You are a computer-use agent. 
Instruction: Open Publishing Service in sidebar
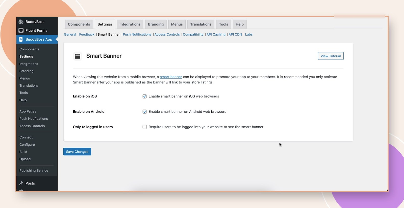coord(34,170)
